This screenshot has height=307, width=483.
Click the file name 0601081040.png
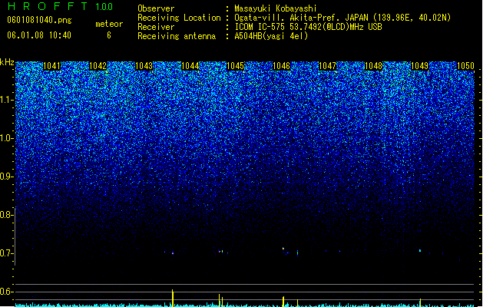point(39,20)
